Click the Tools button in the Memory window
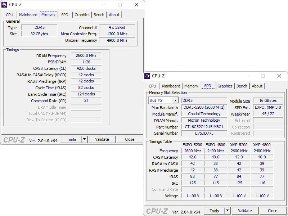The height and width of the screenshot is (216, 288). point(71,139)
